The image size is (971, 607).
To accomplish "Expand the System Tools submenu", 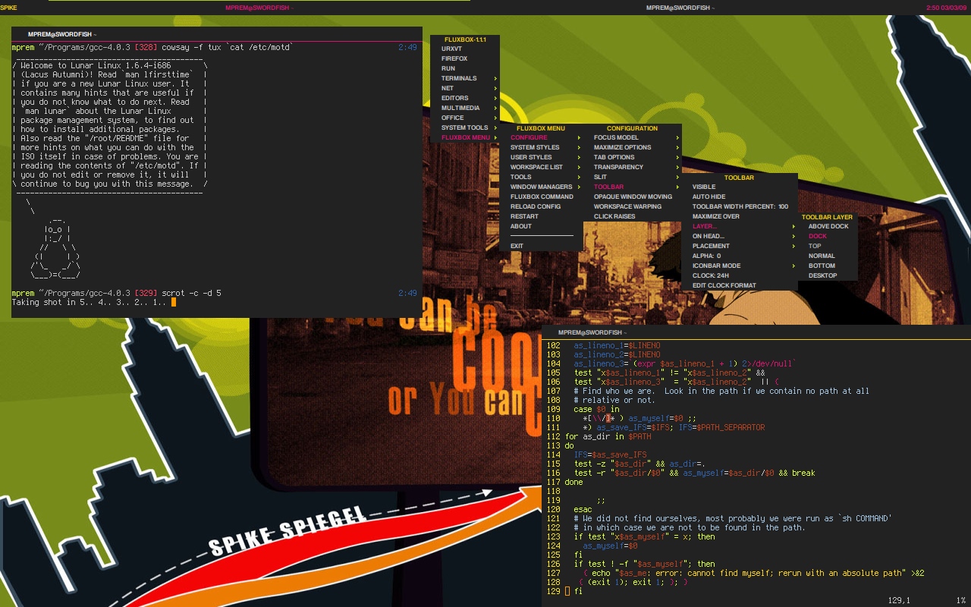I will point(465,127).
